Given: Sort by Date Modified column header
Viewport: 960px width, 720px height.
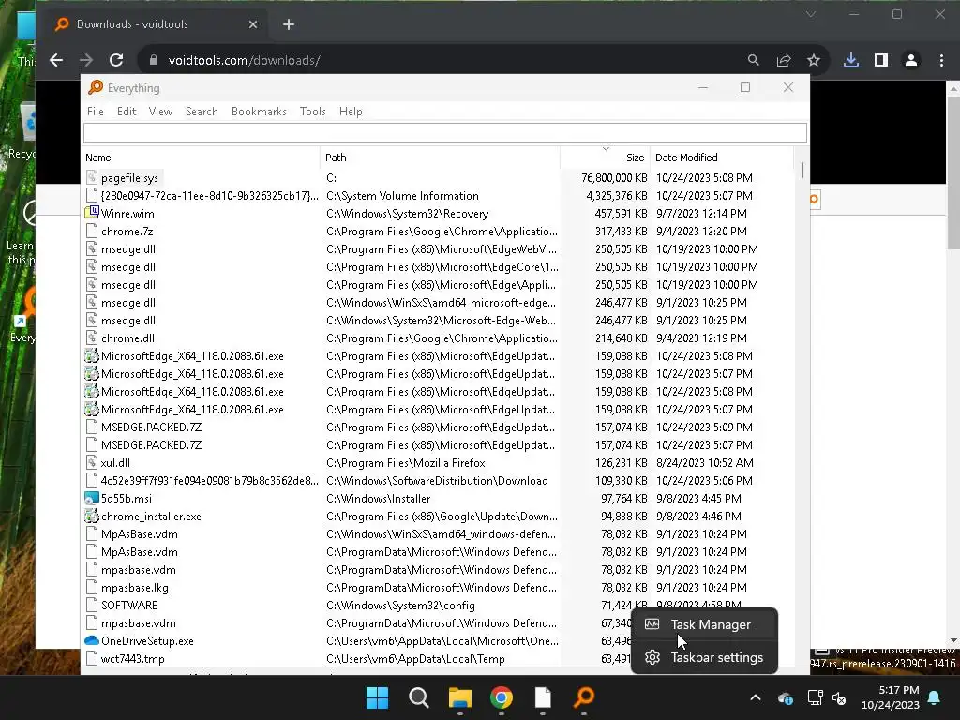Looking at the screenshot, I should click(722, 157).
